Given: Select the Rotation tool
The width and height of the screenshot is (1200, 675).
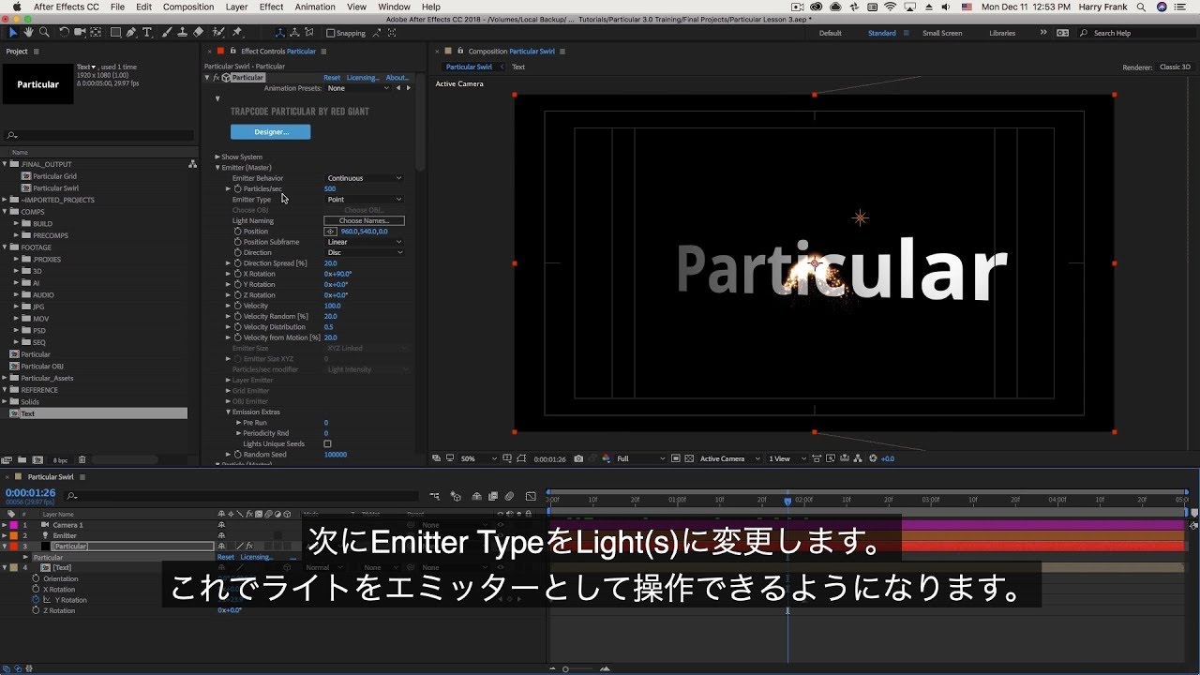Looking at the screenshot, I should tap(64, 33).
